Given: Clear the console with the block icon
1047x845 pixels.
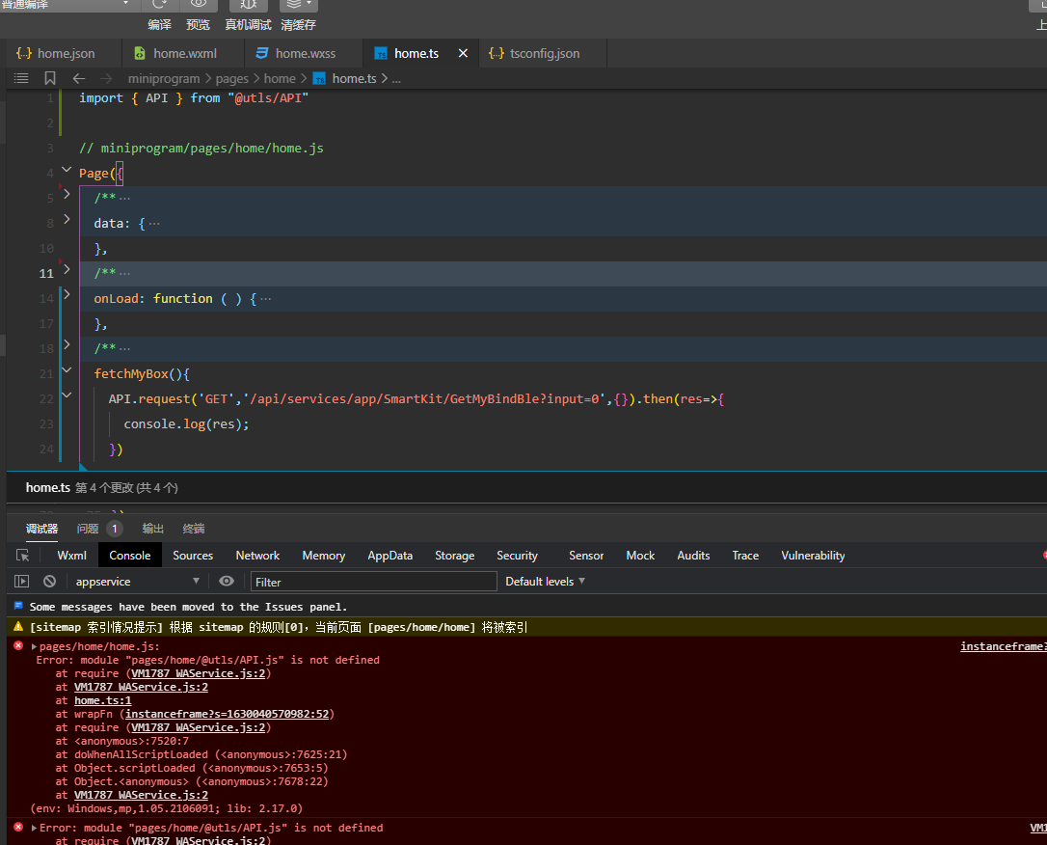Looking at the screenshot, I should point(49,581).
